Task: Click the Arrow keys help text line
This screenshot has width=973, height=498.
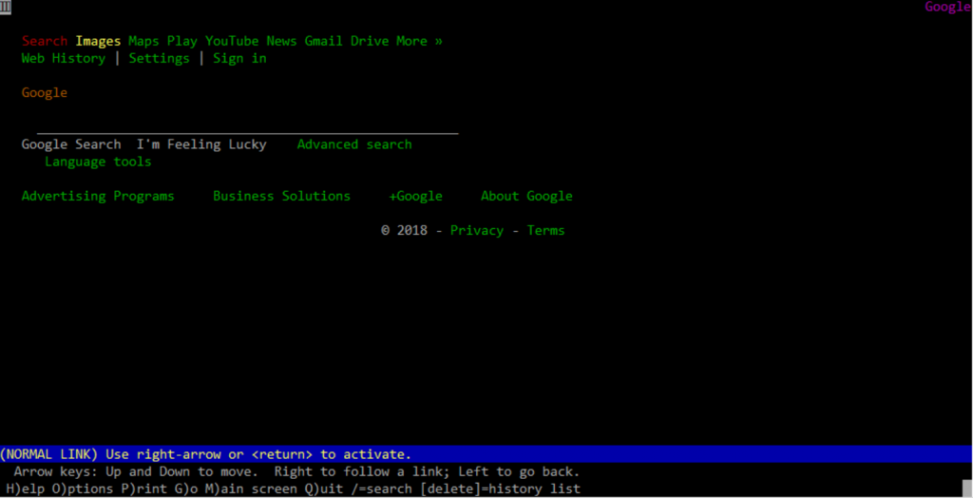Action: 296,471
